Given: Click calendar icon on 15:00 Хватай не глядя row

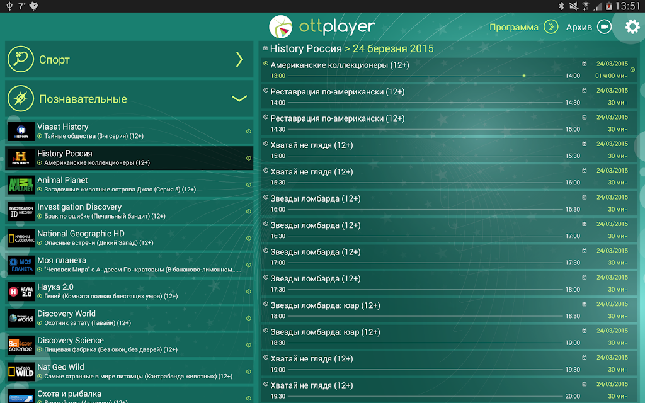Looking at the screenshot, I should point(584,144).
